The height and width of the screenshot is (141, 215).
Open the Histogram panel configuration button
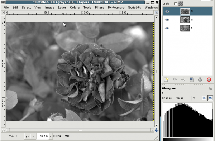click(x=211, y=88)
